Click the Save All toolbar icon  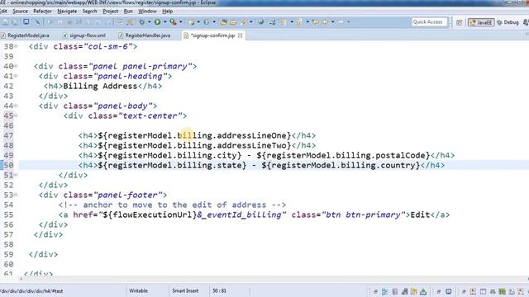[15, 22]
